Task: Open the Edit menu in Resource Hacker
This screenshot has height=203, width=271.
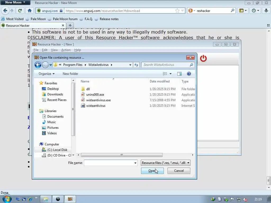Action: (44, 50)
